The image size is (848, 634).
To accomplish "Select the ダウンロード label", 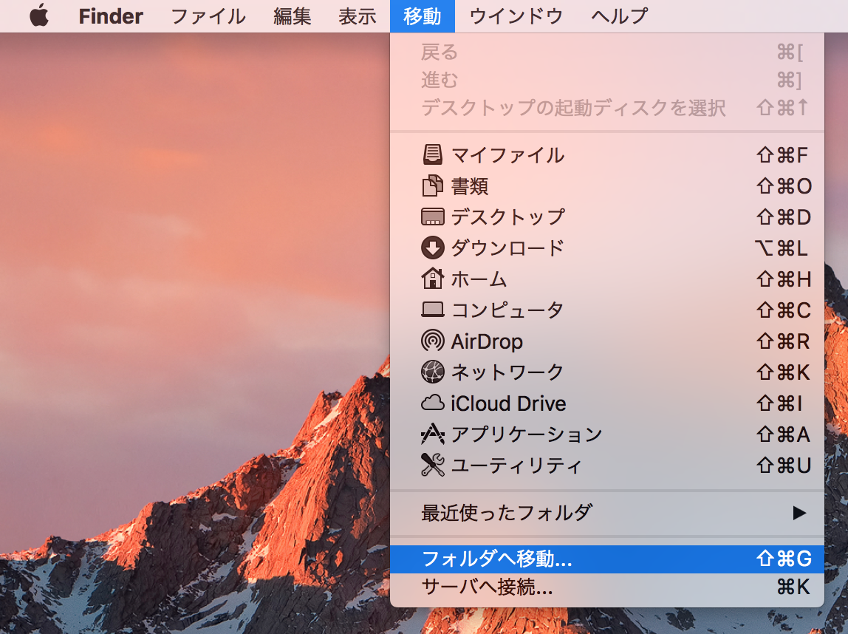I will [x=507, y=248].
